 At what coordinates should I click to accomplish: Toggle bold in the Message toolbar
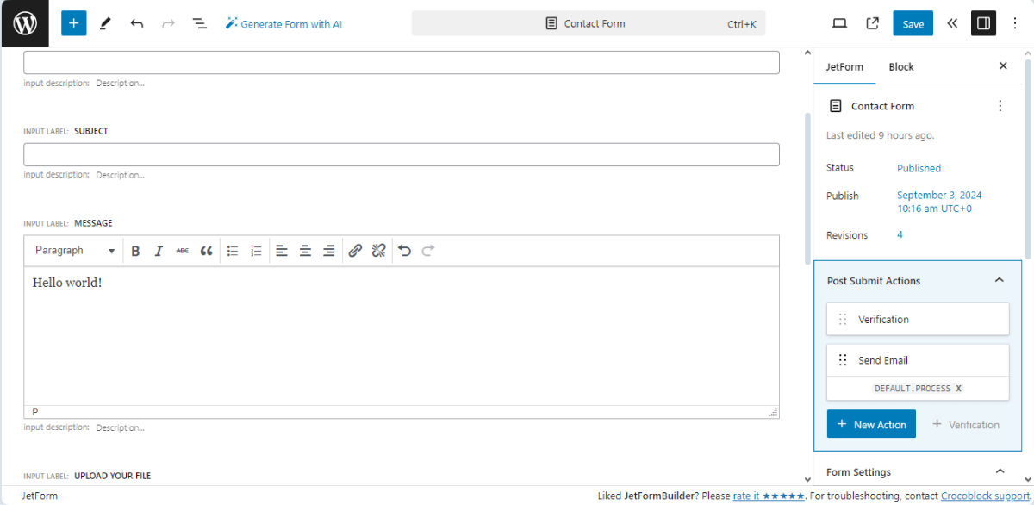[x=135, y=250]
